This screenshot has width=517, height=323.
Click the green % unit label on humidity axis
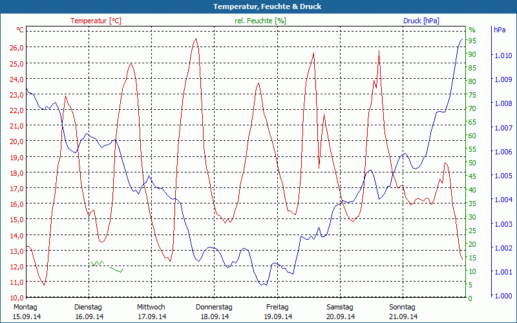(472, 30)
